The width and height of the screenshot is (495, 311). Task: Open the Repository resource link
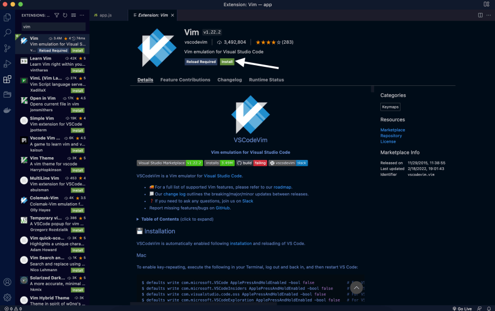[x=391, y=136]
